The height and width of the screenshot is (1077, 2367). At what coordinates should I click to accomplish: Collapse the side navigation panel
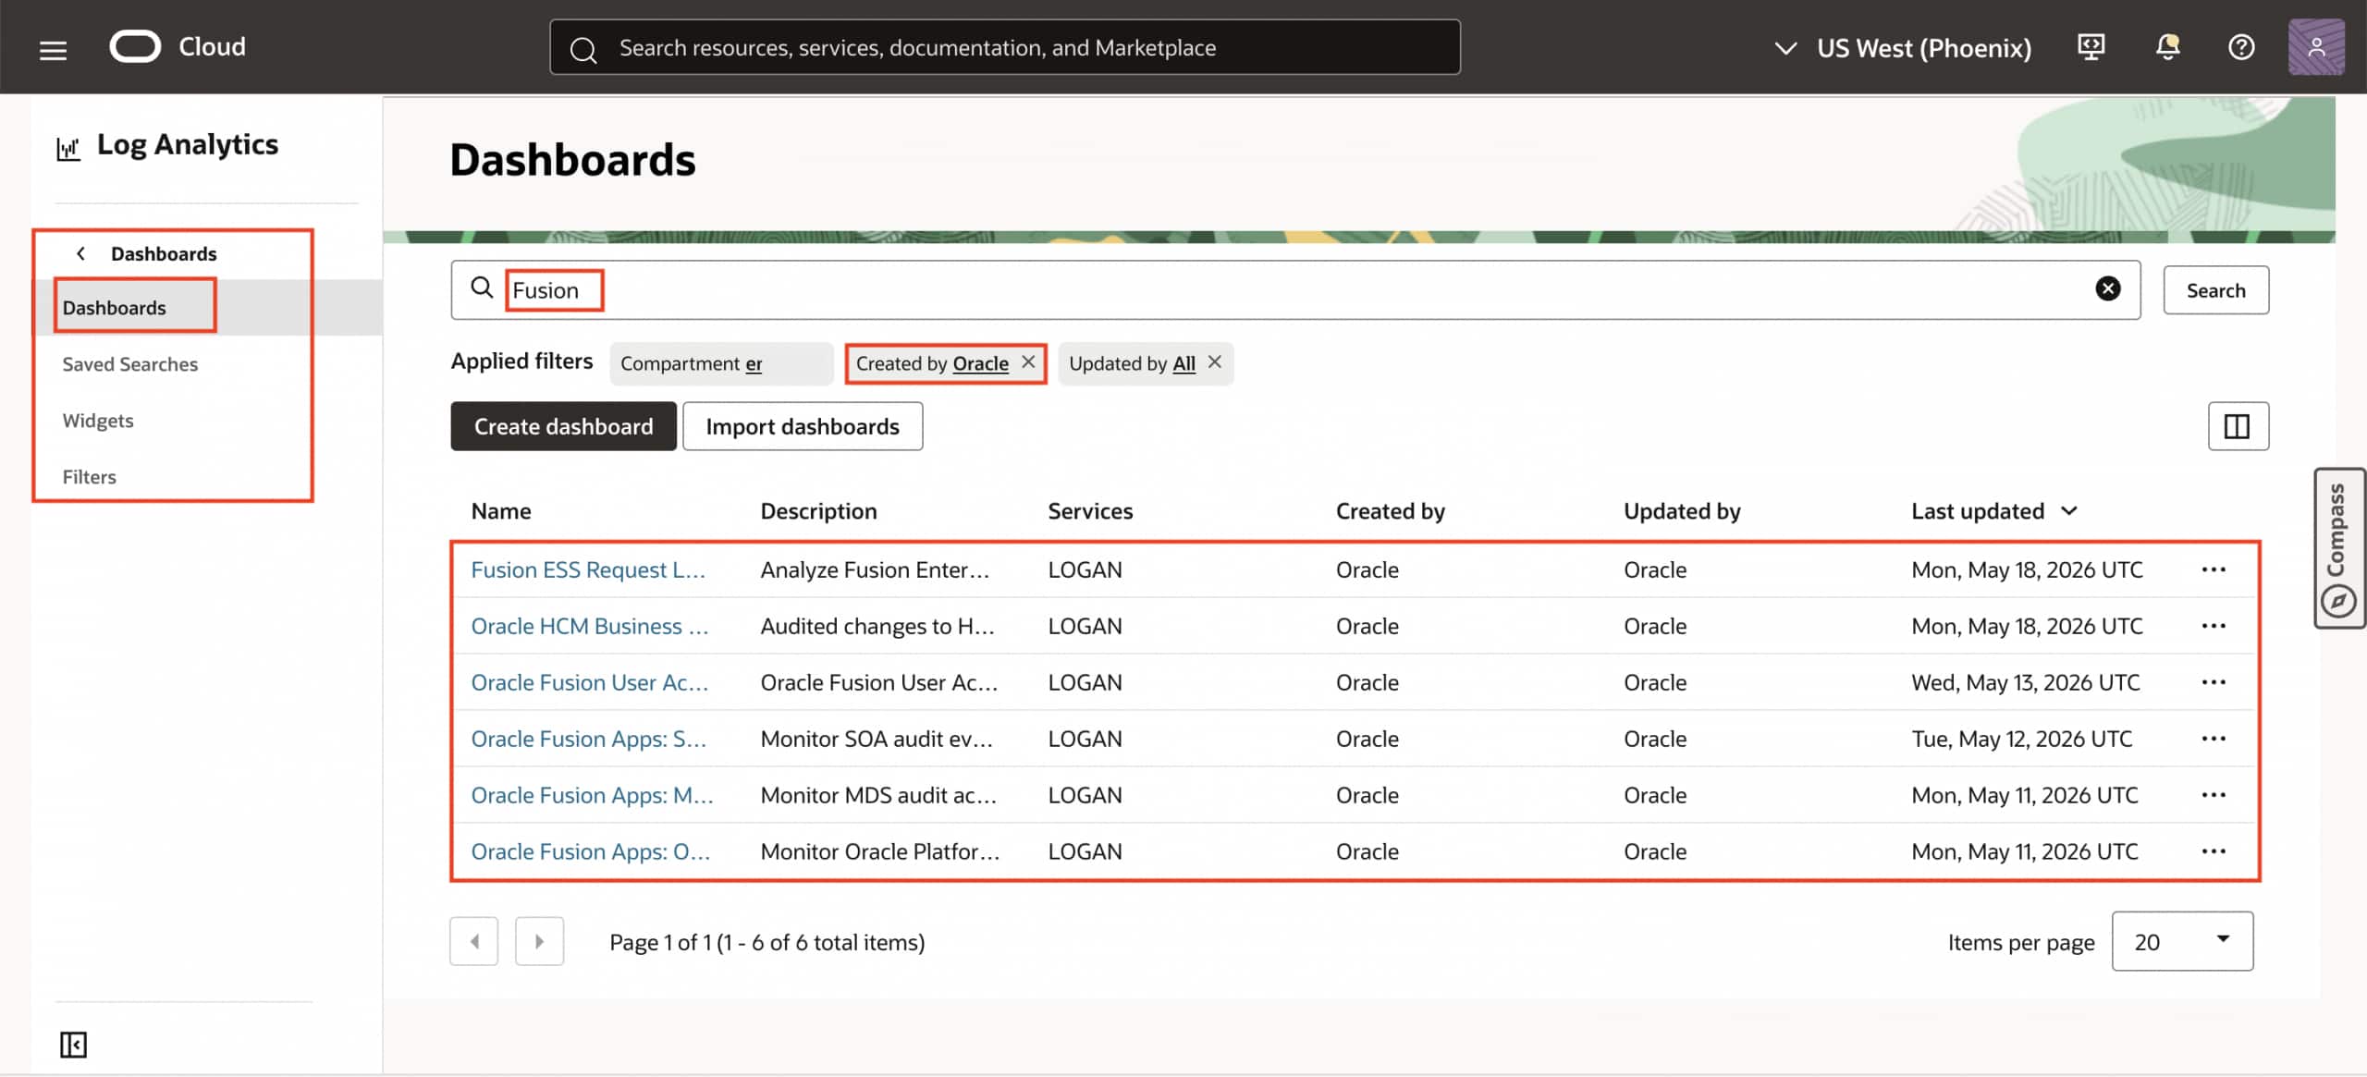coord(73,1045)
